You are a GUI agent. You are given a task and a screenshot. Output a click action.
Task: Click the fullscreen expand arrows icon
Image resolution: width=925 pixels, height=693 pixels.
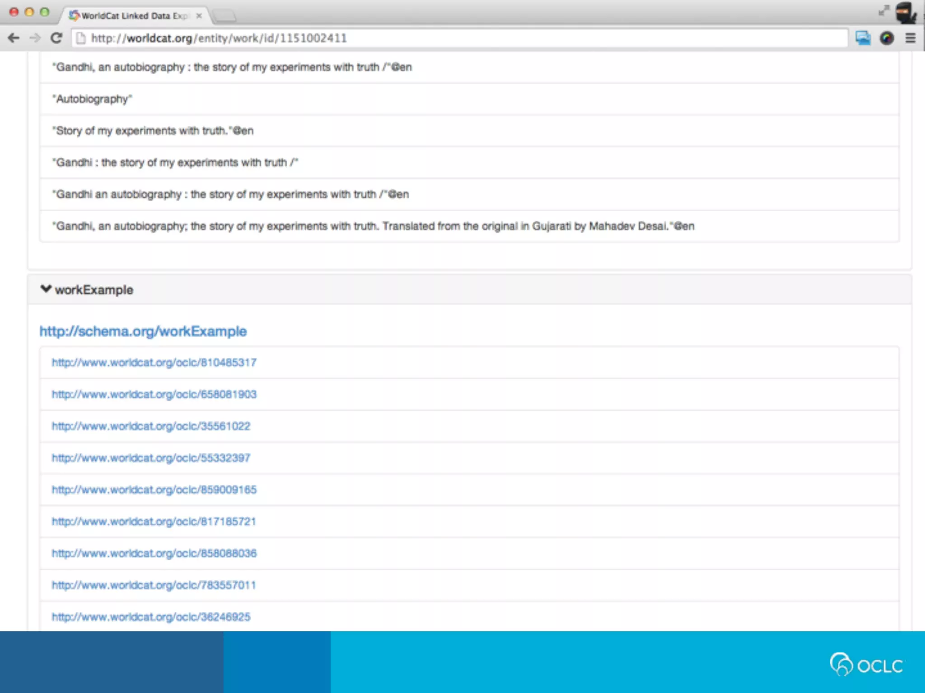(x=883, y=11)
